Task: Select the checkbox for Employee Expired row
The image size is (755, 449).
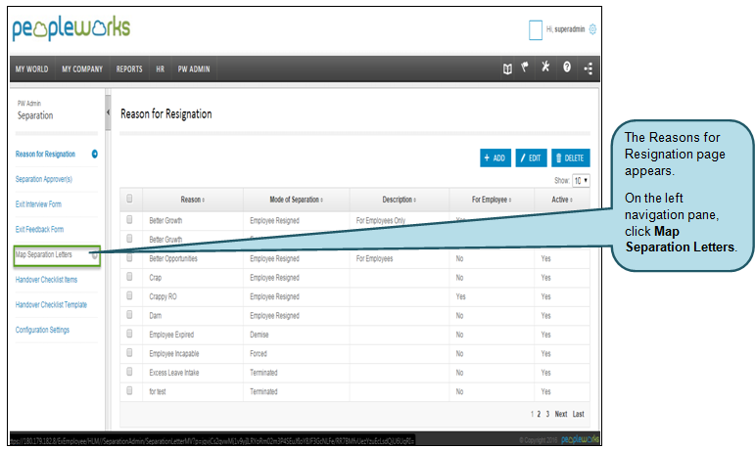Action: tap(128, 335)
